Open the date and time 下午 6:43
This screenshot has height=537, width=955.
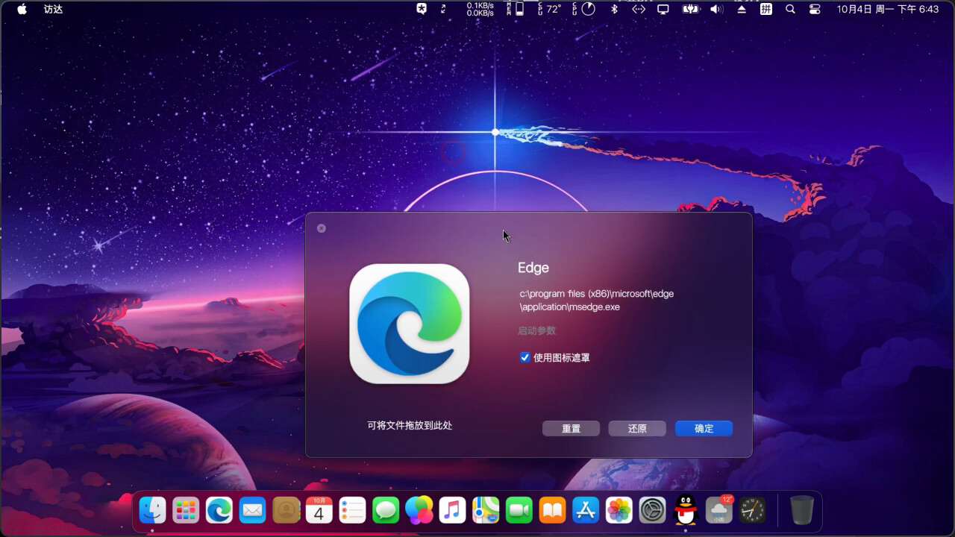pos(888,9)
